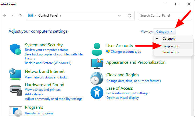Viewport: 195px width, 117px height.
Task: Open recent locations dropdown arrow
Action: [x=12, y=16]
